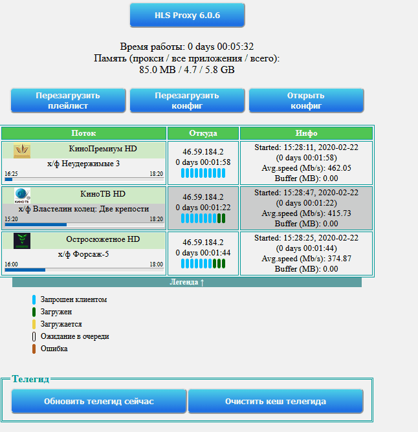Click the progress bar of Властелин колец

(x=84, y=224)
